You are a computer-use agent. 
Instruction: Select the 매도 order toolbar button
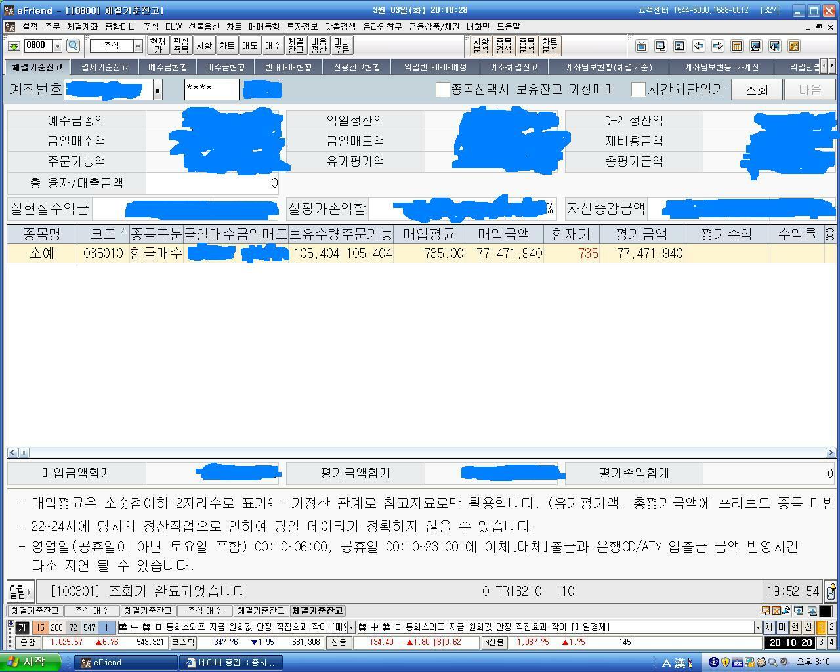pos(249,45)
